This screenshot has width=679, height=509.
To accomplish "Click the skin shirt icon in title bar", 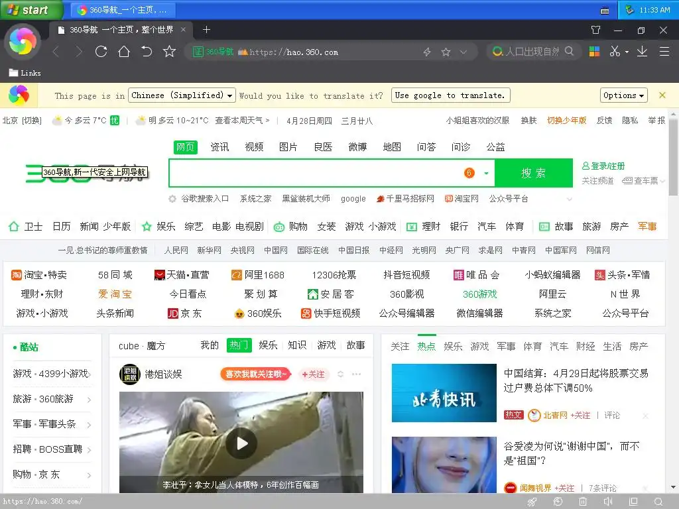I will point(596,30).
